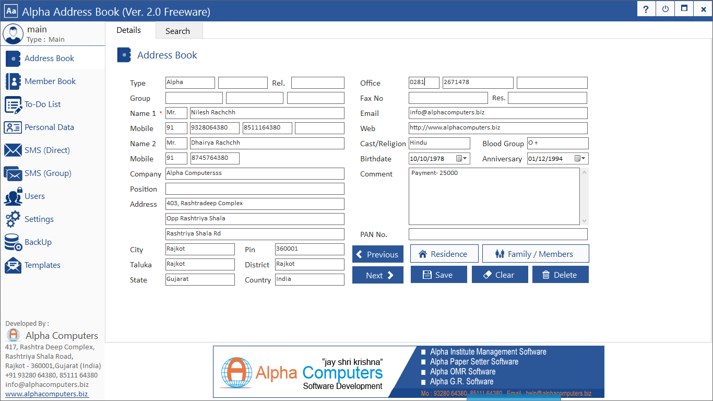This screenshot has height=401, width=713.
Task: Switch to the Search tab
Action: point(177,31)
